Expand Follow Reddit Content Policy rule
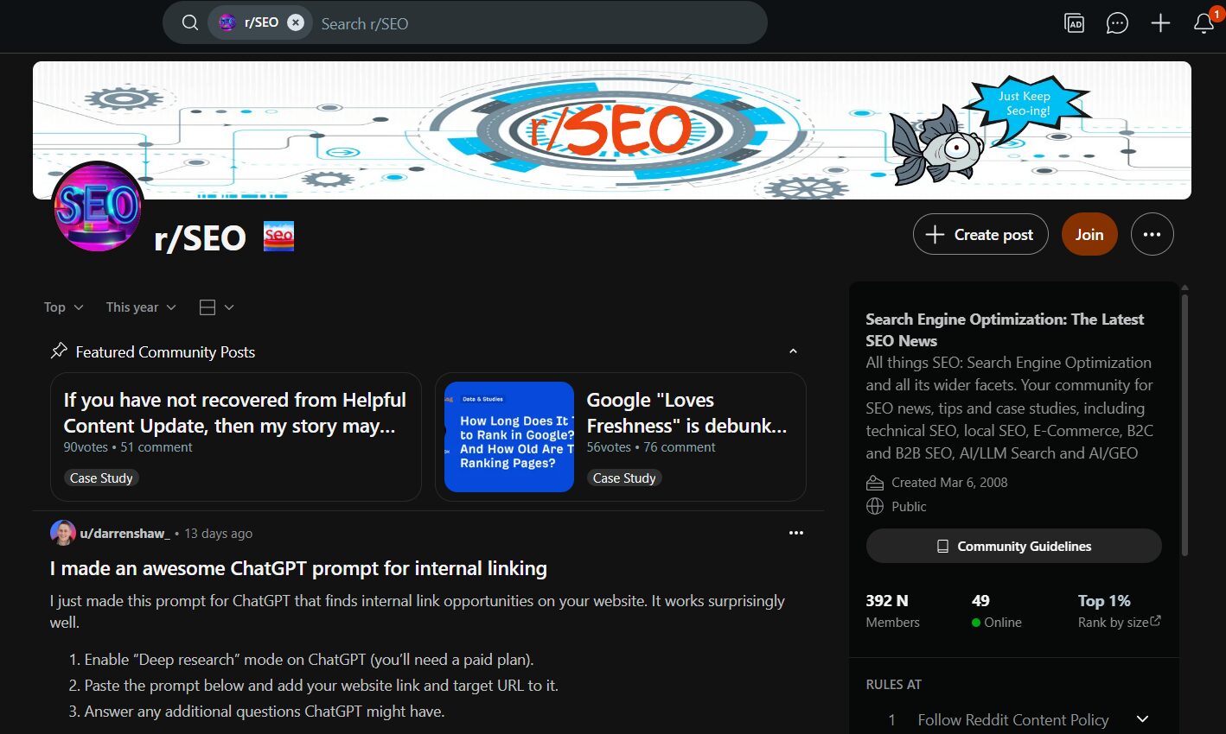The image size is (1226, 734). (x=1142, y=719)
